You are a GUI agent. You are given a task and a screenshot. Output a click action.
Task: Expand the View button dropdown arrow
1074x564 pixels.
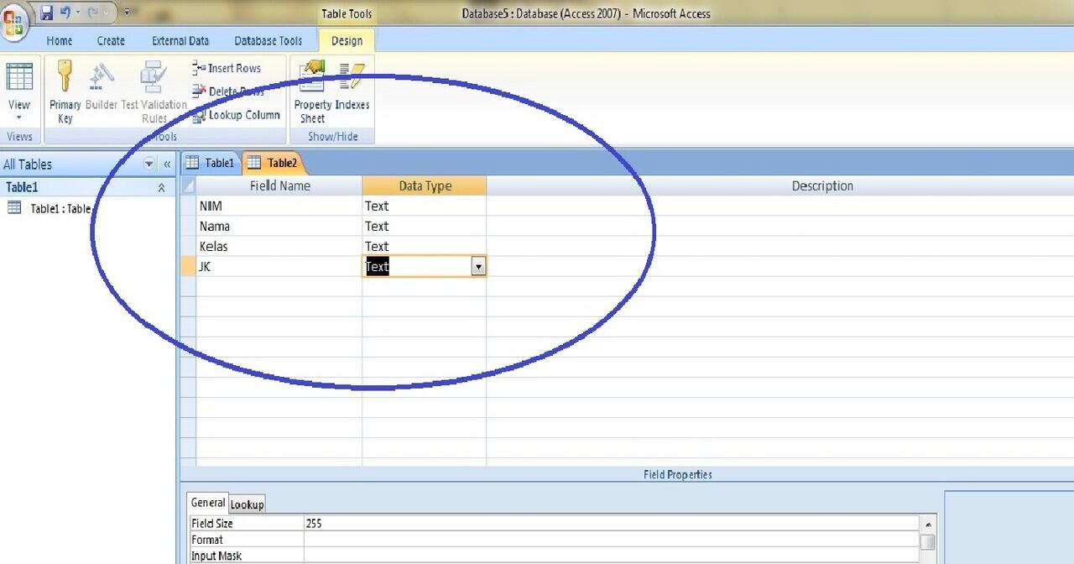[19, 117]
